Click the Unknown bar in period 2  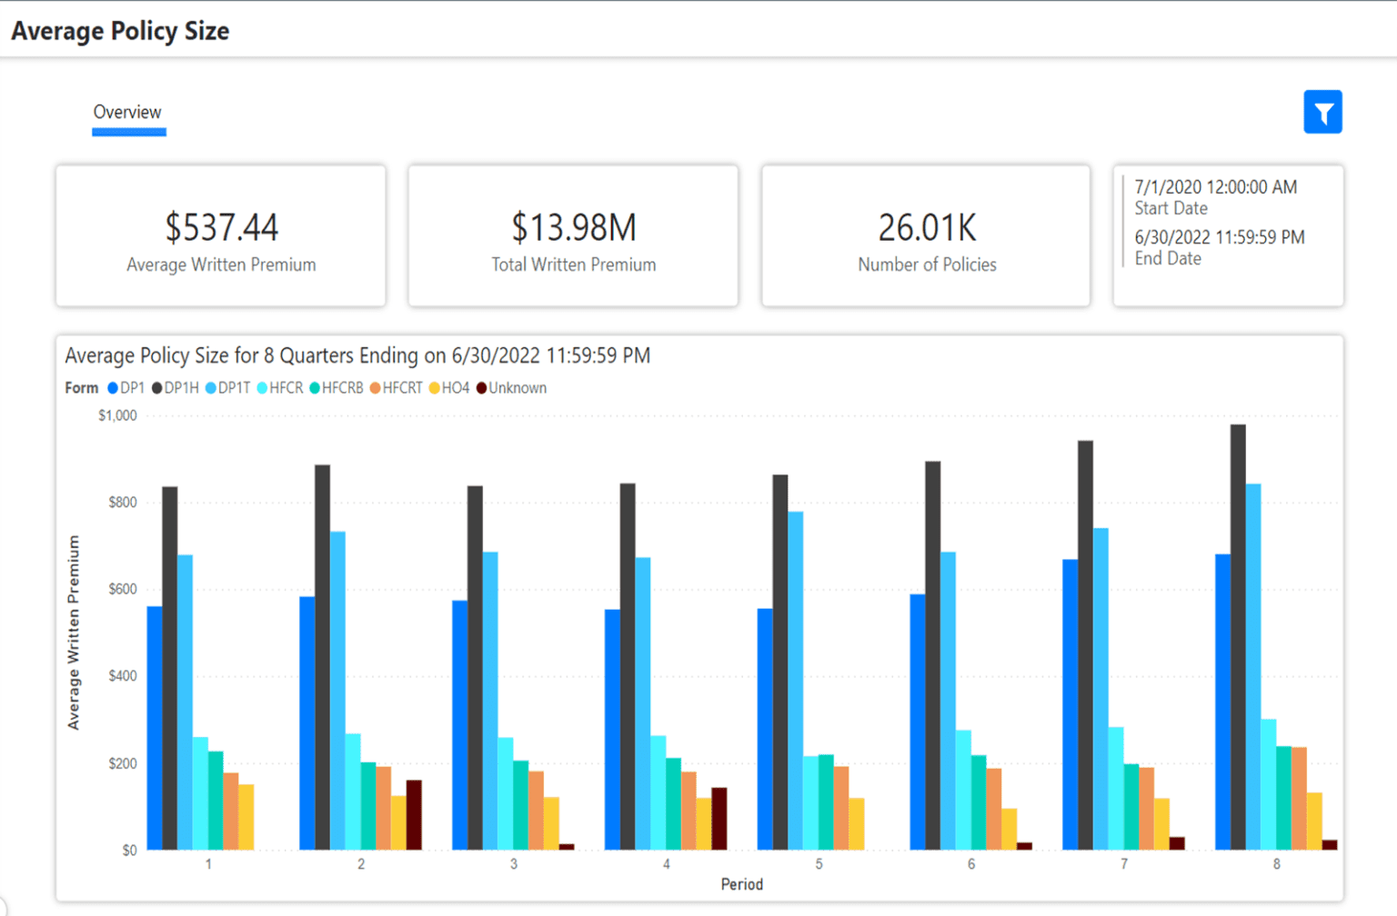coord(414,815)
